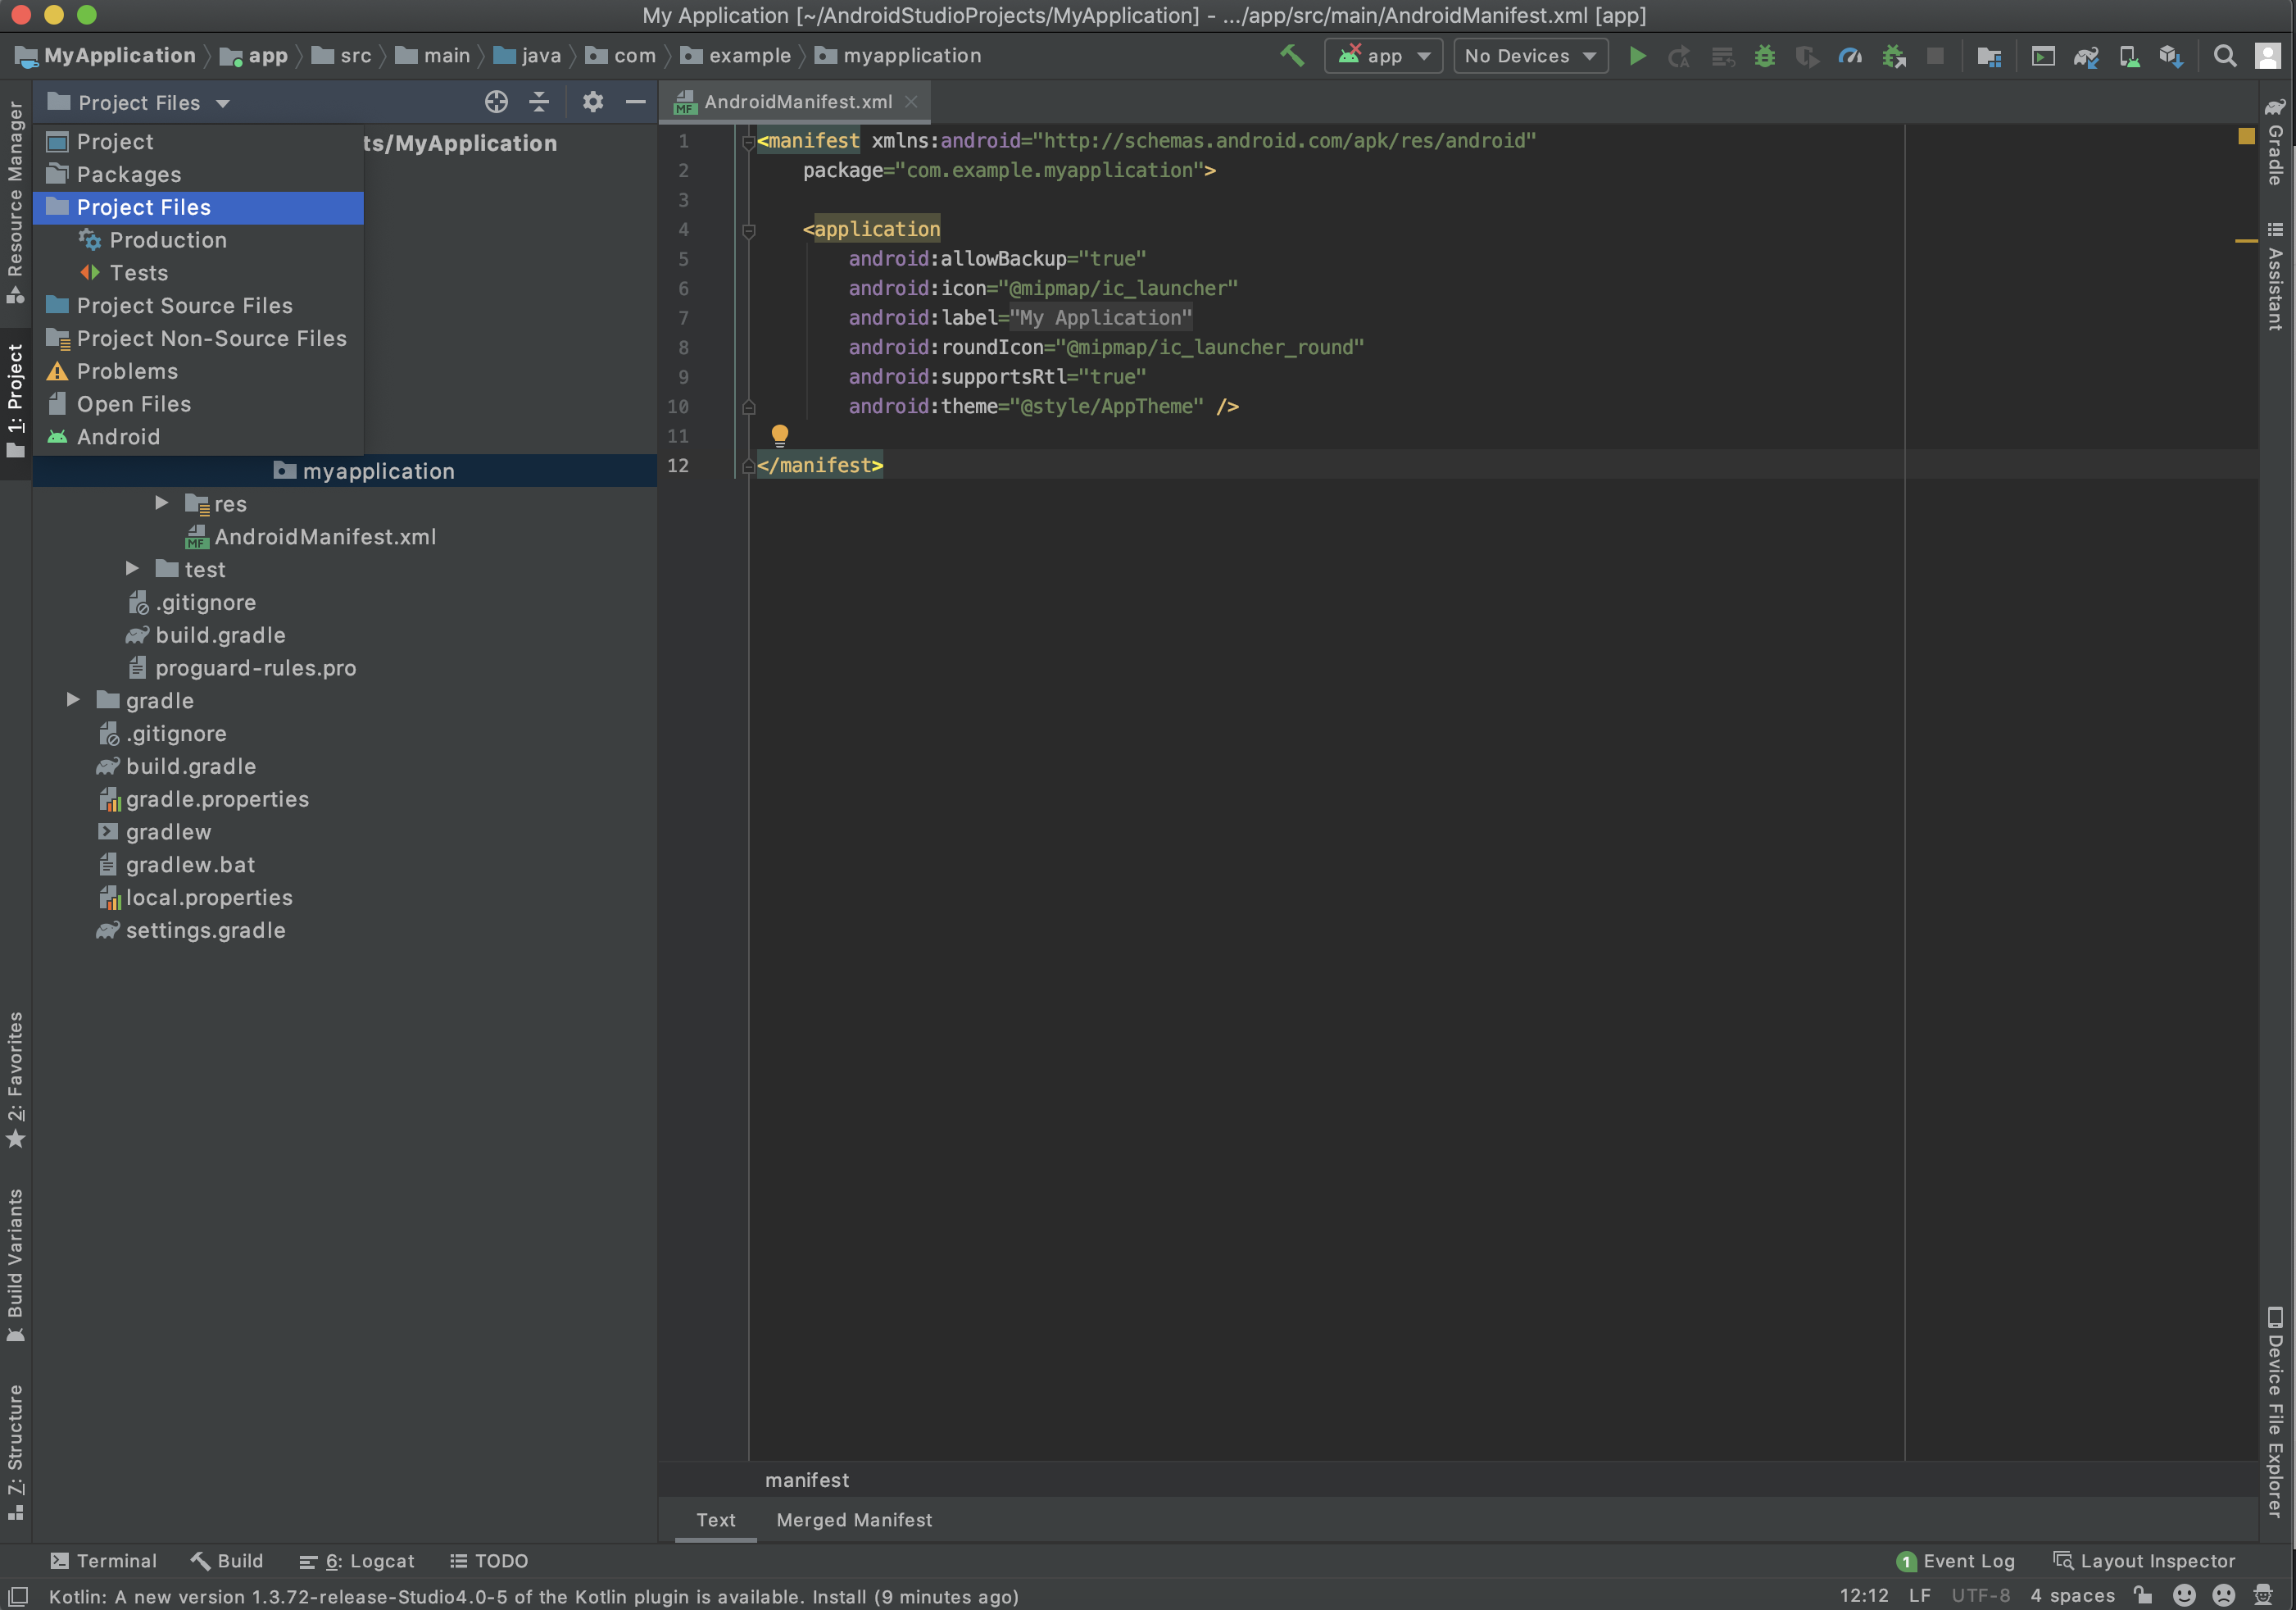Switch to the Merged Manifest tab
2296x1610 pixels.
[x=854, y=1519]
